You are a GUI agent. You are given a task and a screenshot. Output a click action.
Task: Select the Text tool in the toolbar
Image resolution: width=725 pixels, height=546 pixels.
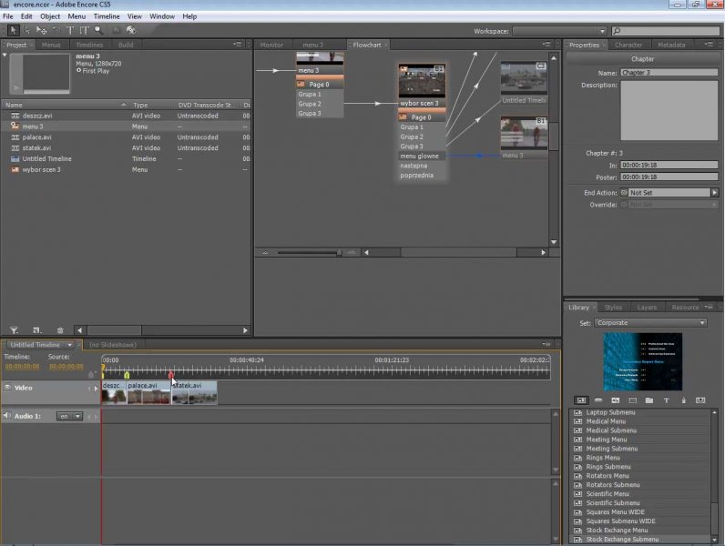(70, 30)
